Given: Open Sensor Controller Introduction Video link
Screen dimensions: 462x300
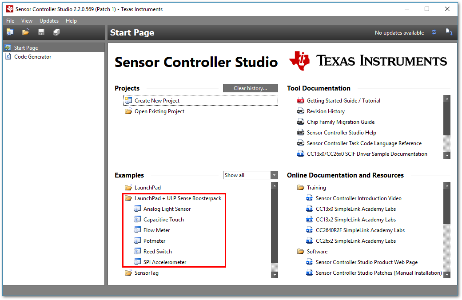Looking at the screenshot, I should point(358,198).
